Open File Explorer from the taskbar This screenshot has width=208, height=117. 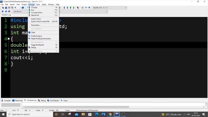coord(83,114)
